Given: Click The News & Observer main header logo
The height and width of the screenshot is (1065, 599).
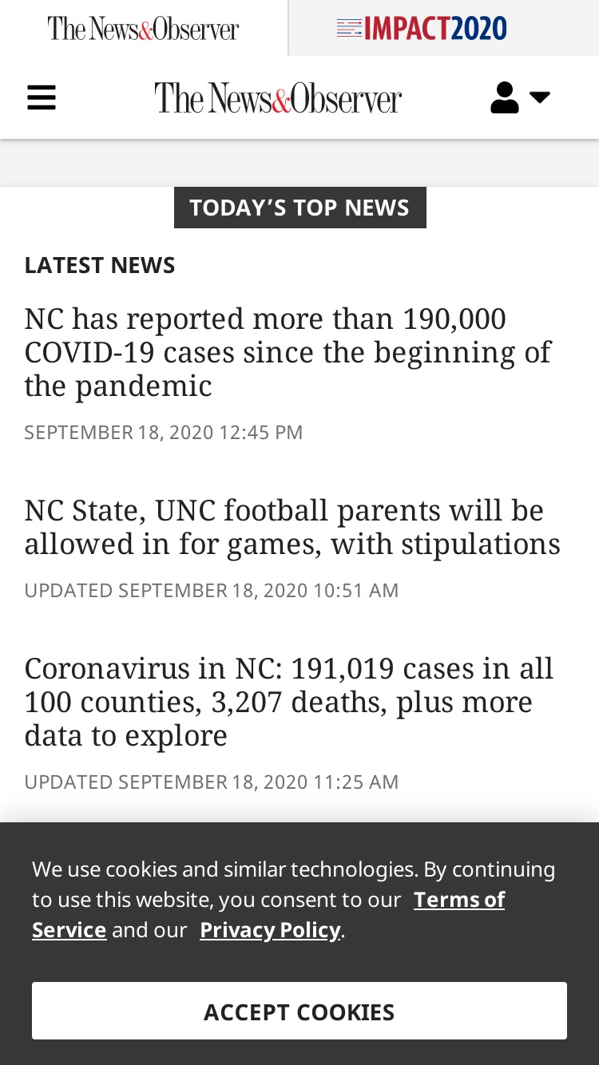Looking at the screenshot, I should pos(278,98).
